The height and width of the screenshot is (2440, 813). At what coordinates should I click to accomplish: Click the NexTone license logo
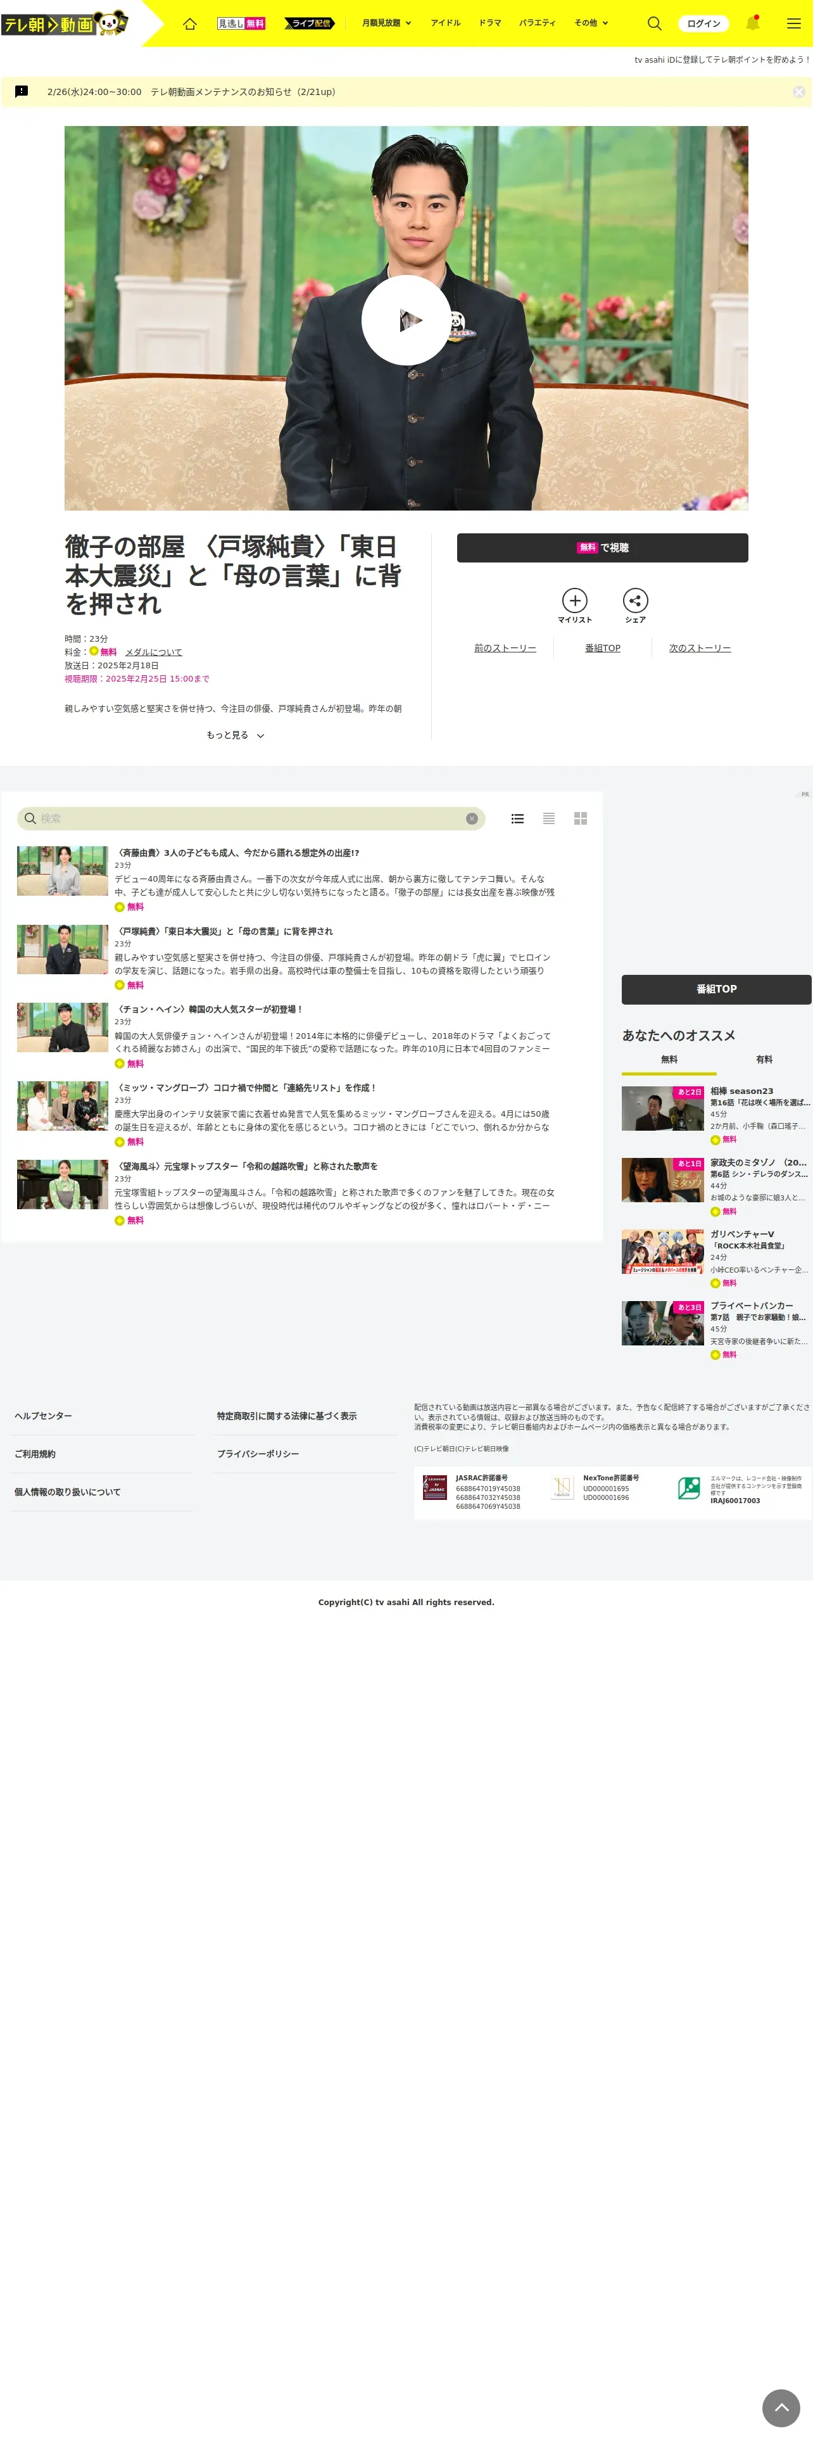pyautogui.click(x=562, y=1488)
